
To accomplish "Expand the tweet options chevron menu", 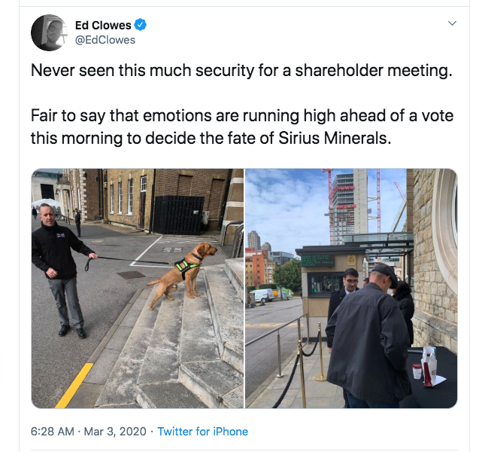I will tap(452, 23).
